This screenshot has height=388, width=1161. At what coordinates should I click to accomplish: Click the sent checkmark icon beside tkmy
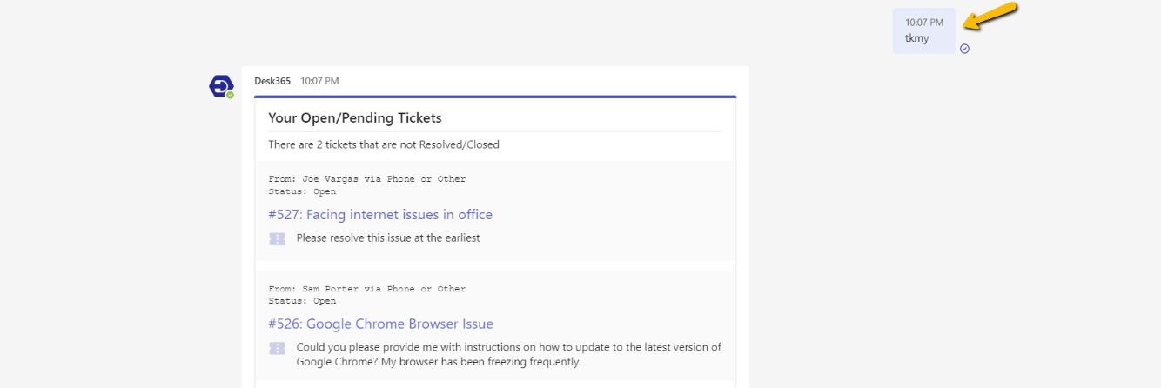[x=964, y=49]
